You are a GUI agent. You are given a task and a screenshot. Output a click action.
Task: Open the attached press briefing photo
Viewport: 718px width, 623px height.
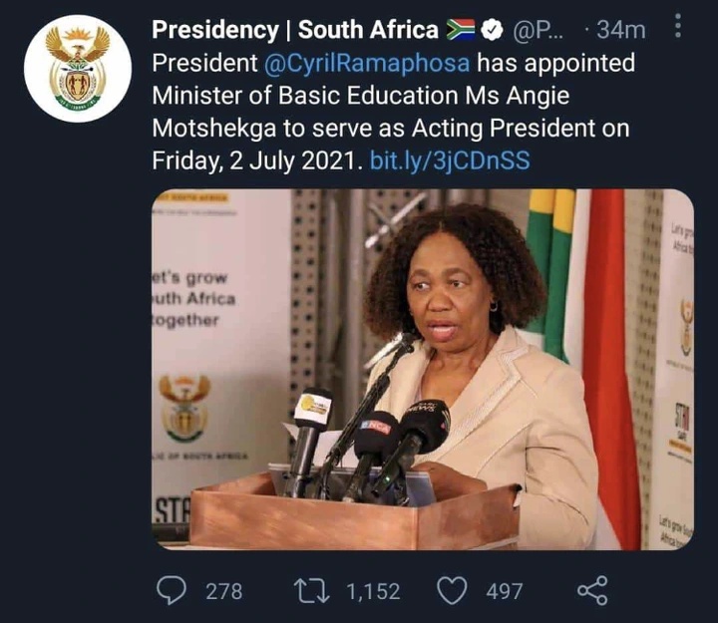(x=422, y=369)
